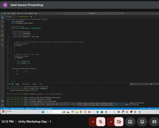Click the forward navigation arrow in title bar
Image resolution: width=159 pixels, height=128 pixels.
click(x=61, y=13)
